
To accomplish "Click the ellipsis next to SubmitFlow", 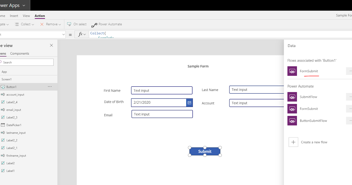I will tap(350, 97).
